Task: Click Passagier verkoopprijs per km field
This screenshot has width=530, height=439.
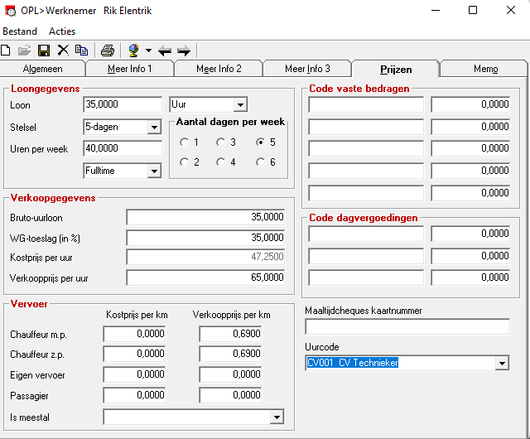Action: pos(230,395)
